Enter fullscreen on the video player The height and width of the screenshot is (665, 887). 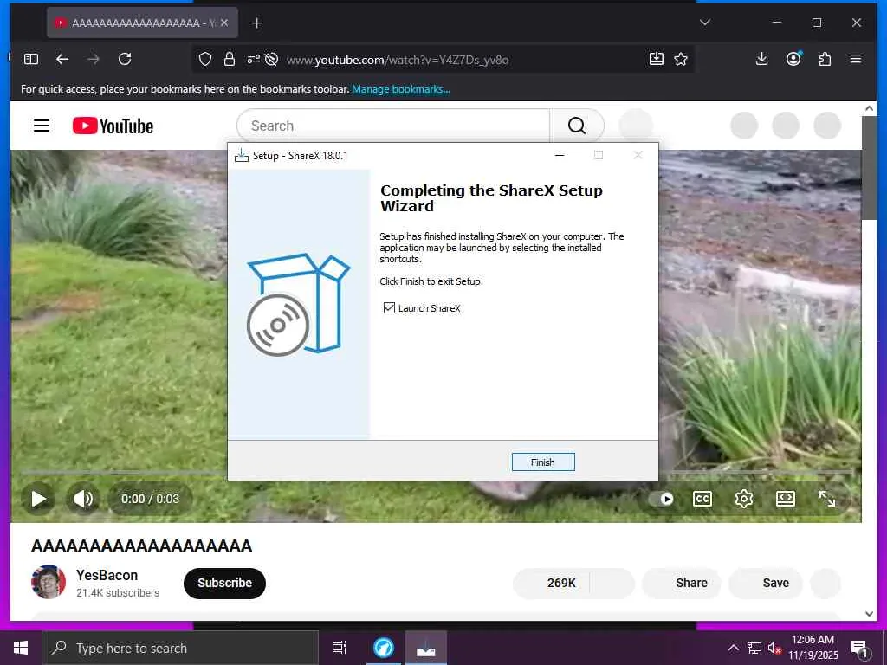(x=827, y=499)
